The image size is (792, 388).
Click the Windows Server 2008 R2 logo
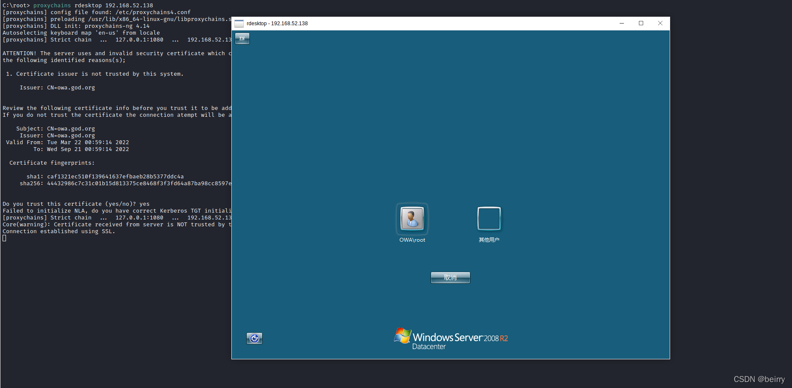[451, 339]
